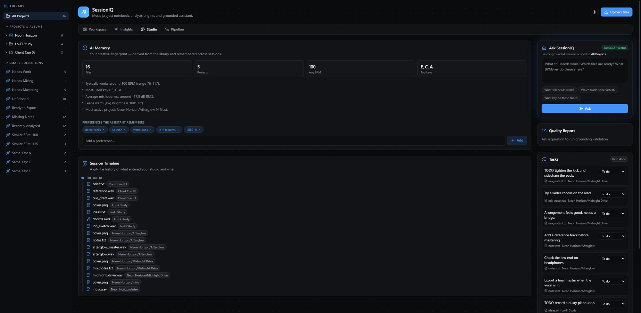Open the Similar BPM: 115 collection

tap(36, 144)
